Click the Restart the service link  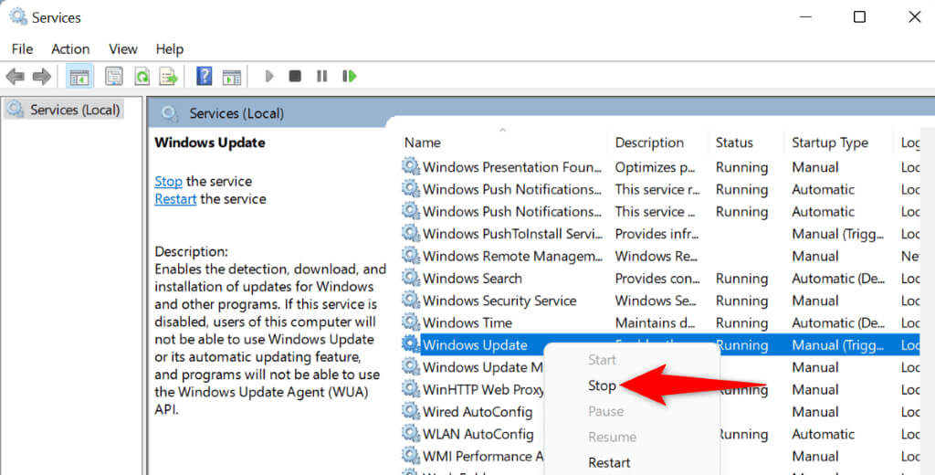(175, 198)
